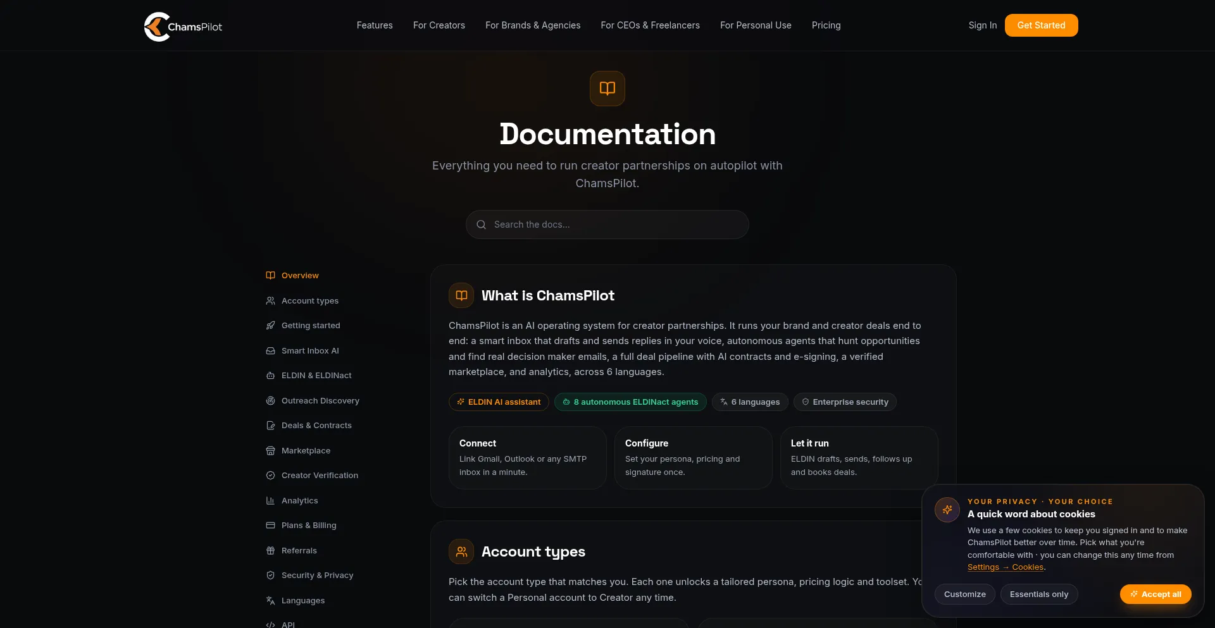Click the book icon beside What is ChamsPilot
The width and height of the screenshot is (1215, 628).
461,295
